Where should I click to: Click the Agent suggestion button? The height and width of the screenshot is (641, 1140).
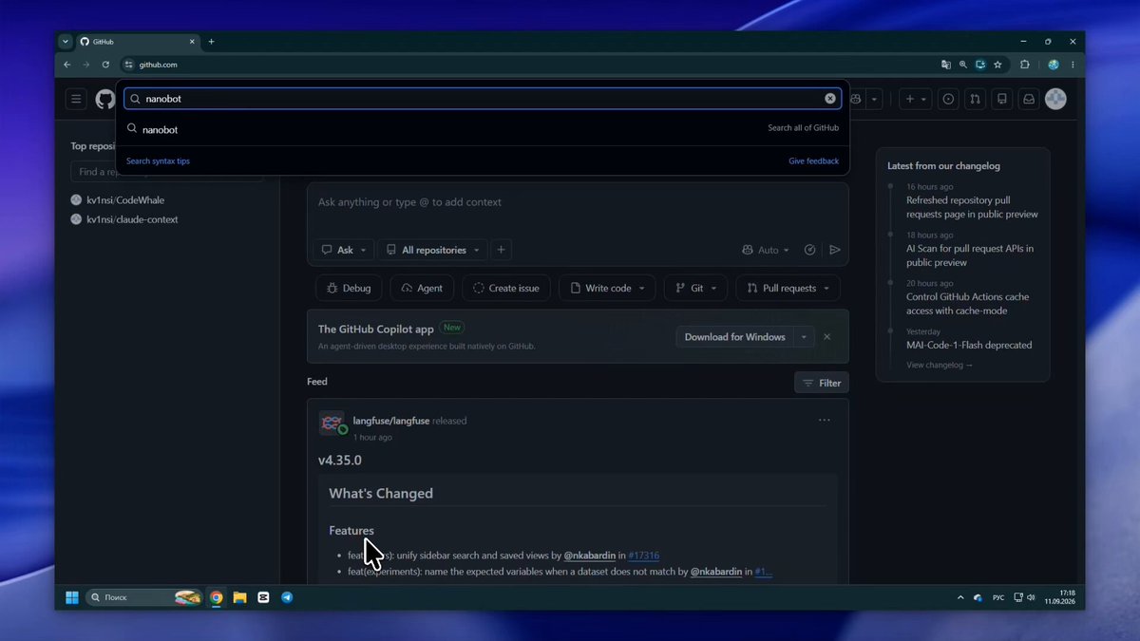click(x=422, y=288)
